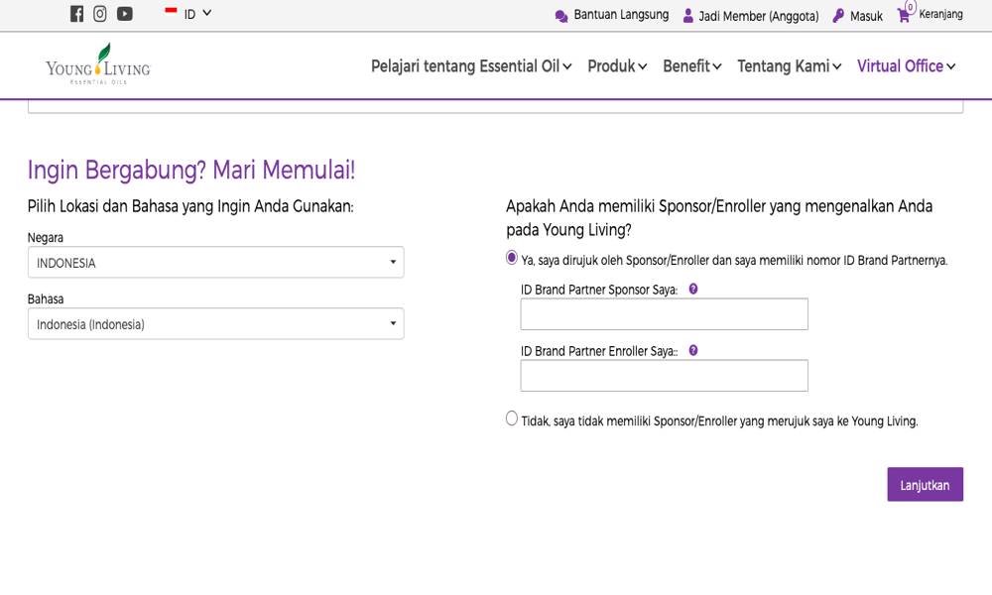Focus the ID Brand Partner Enroller field
992x595 pixels.
665,376
